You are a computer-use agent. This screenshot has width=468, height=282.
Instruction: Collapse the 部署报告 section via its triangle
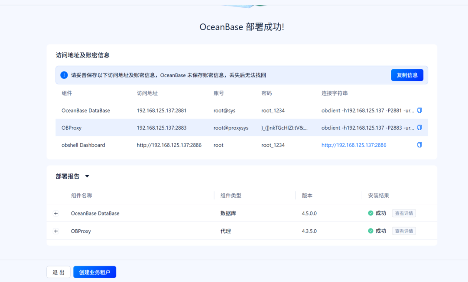pyautogui.click(x=87, y=176)
